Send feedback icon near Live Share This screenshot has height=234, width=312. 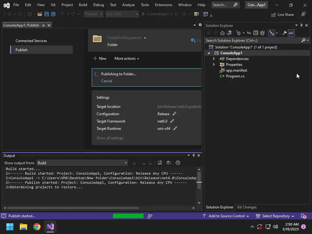click(303, 14)
